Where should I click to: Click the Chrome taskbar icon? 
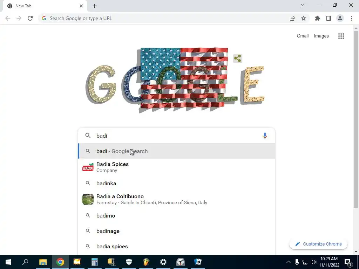tap(60, 262)
